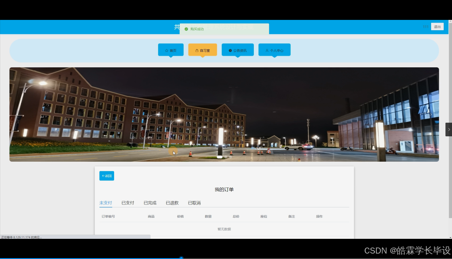The image size is (452, 259).
Task: Click the campus banner image
Action: 224,114
